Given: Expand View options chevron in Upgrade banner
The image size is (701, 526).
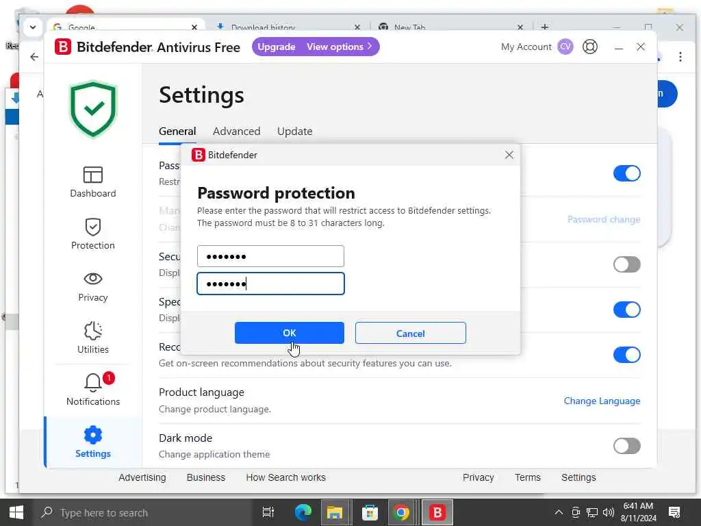Looking at the screenshot, I should 370,47.
